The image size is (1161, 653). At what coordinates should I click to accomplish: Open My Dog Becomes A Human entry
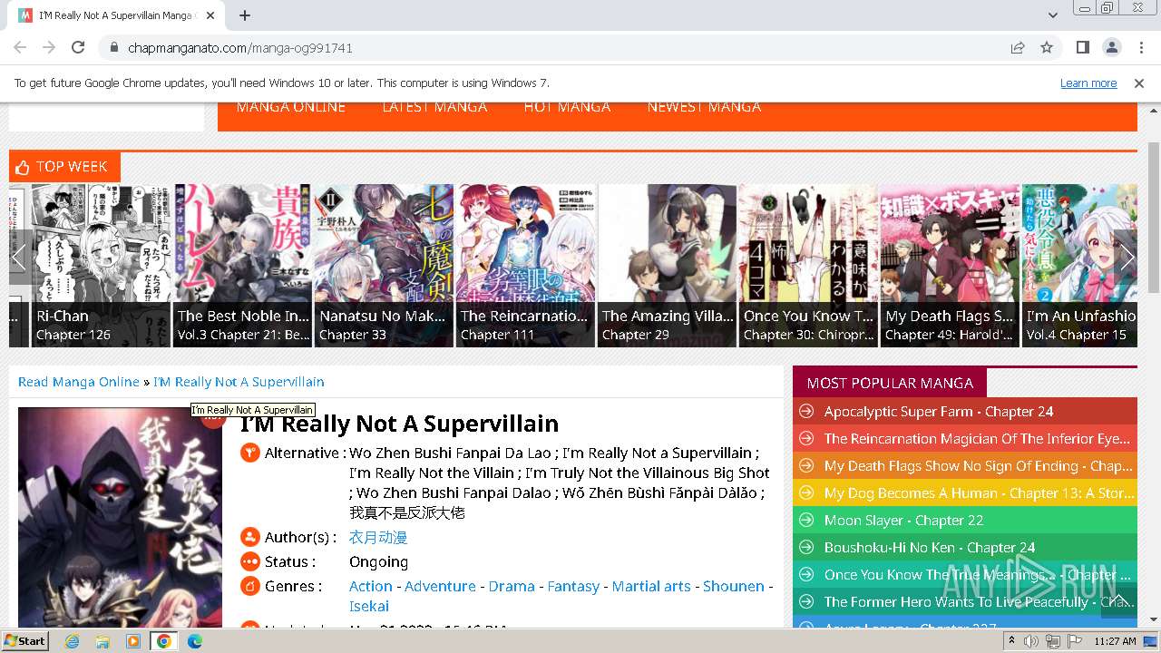point(979,493)
